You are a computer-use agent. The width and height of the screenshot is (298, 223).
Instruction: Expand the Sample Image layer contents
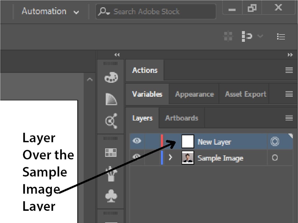click(x=171, y=158)
